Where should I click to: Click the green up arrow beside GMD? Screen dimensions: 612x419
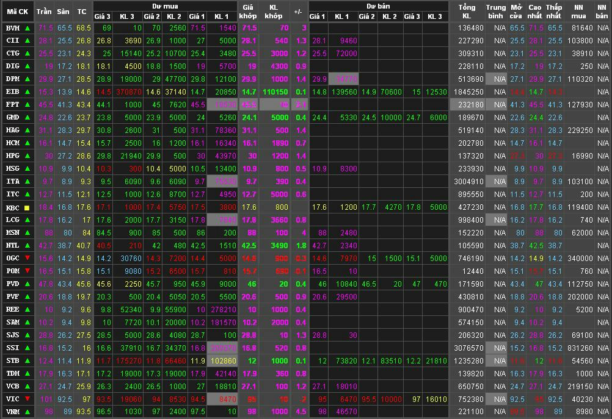click(x=27, y=117)
